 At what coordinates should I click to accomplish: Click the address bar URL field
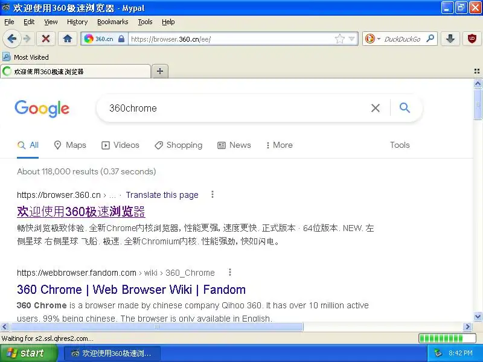click(x=231, y=39)
